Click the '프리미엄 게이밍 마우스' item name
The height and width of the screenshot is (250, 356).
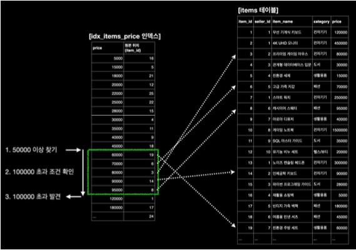(290, 54)
